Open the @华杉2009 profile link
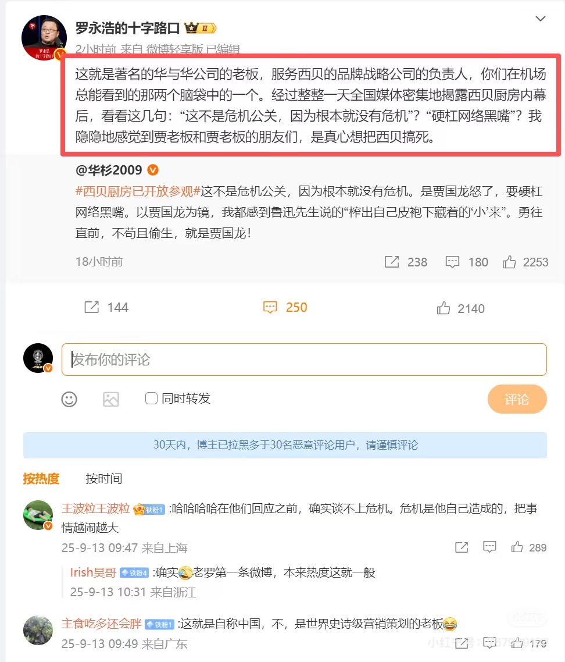 click(109, 170)
